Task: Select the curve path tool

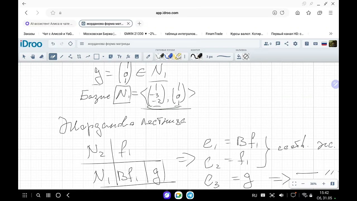Action: pyautogui.click(x=79, y=57)
